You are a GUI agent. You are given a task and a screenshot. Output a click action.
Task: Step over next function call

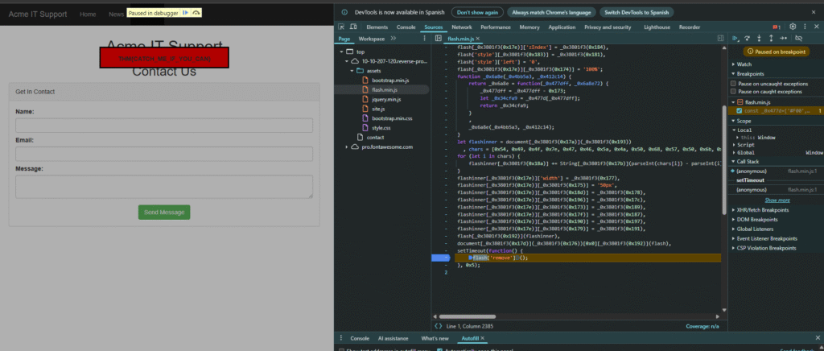[x=748, y=38]
